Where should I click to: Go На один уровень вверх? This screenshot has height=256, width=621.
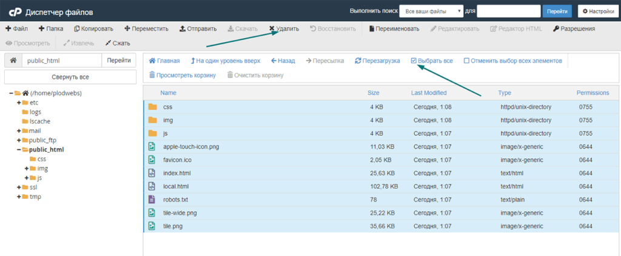click(x=226, y=61)
